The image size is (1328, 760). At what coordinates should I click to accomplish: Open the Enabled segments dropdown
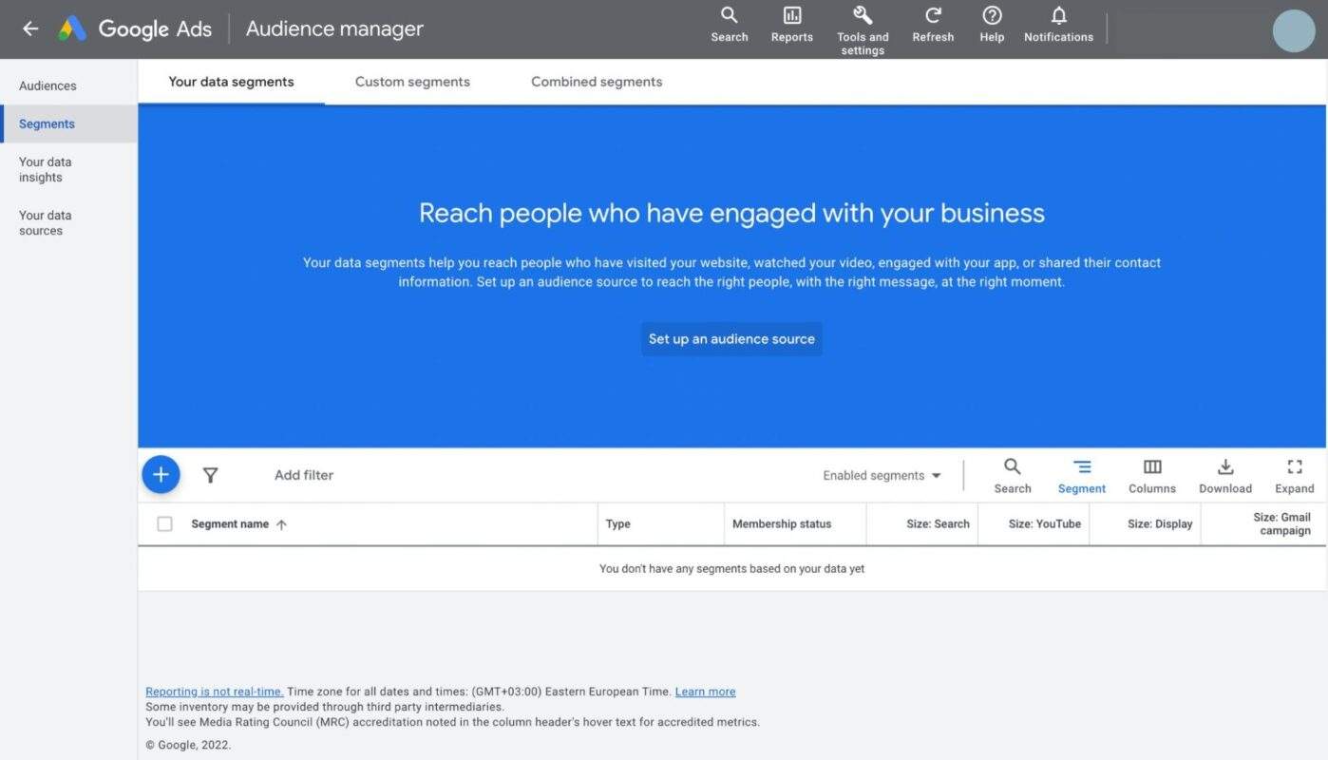(x=882, y=475)
